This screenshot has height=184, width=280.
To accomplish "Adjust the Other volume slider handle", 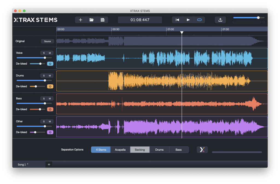I will click(45, 126).
